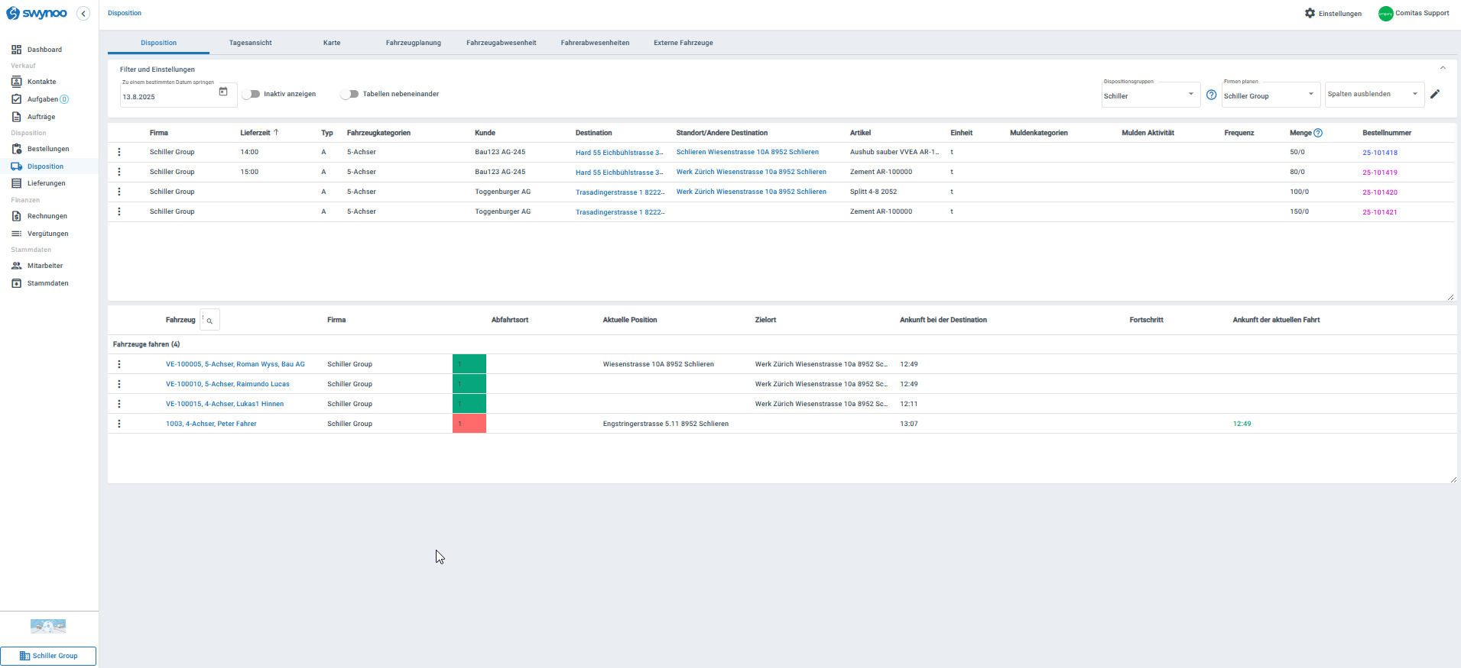Collapse the Filter und Einstellungen panel

[1443, 68]
